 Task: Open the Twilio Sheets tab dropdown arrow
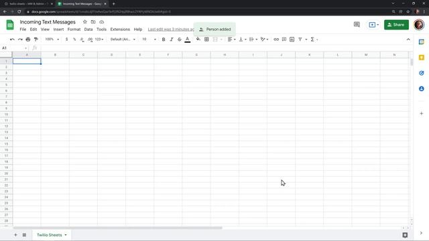pyautogui.click(x=66, y=235)
